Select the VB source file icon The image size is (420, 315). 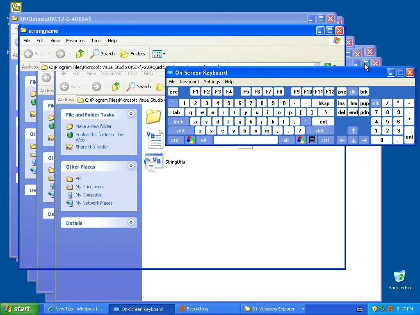point(155,139)
